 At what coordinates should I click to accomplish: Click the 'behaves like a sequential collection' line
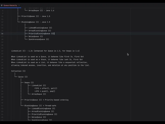(x=49, y=63)
